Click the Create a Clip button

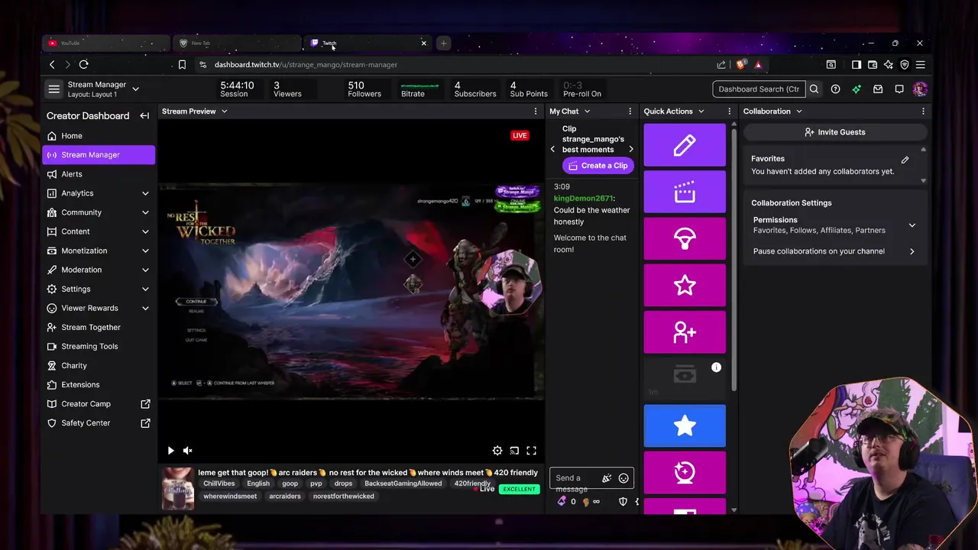click(x=598, y=166)
